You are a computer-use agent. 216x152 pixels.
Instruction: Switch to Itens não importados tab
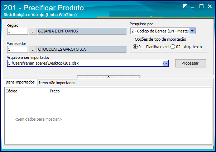pyautogui.click(x=57, y=83)
